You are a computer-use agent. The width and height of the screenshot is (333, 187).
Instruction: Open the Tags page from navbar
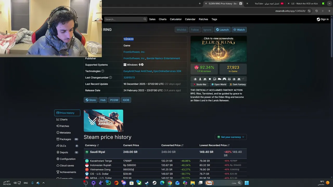pyautogui.click(x=214, y=19)
